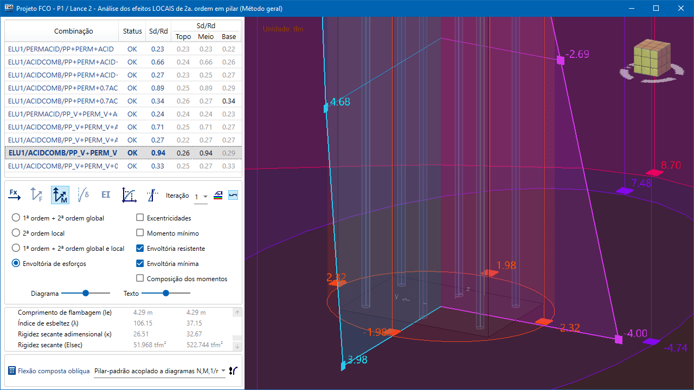
Task: Select the moment M diagram icon
Action: pos(60,195)
